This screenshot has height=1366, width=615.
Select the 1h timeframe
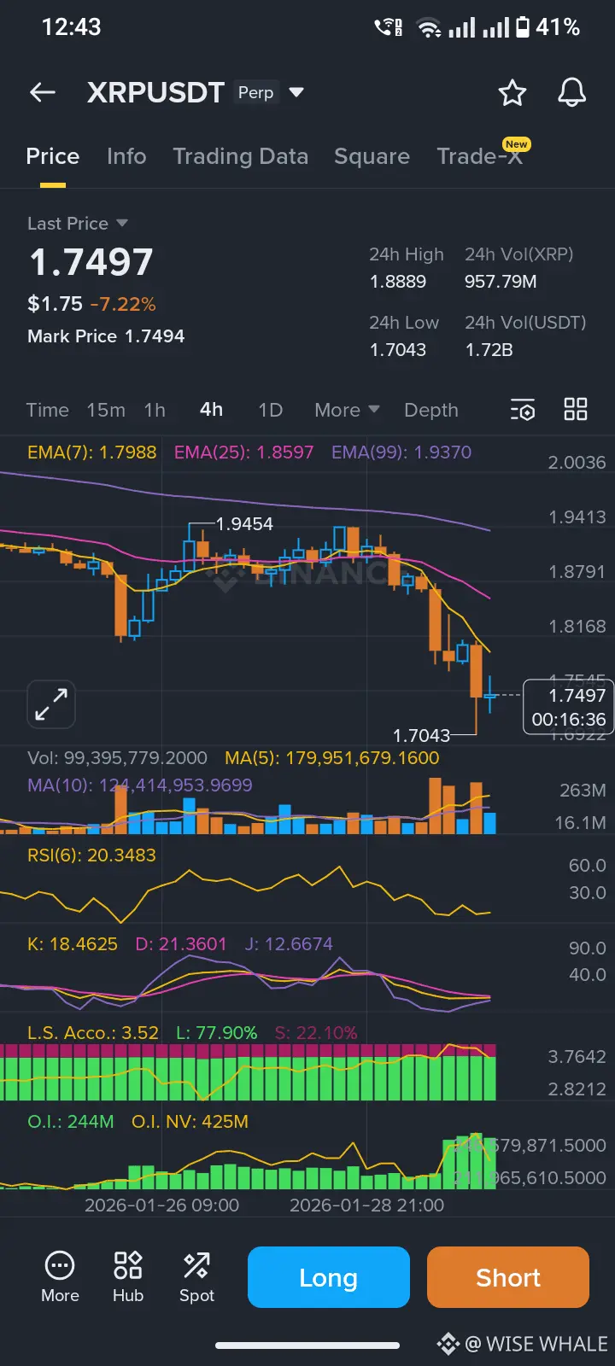[155, 411]
